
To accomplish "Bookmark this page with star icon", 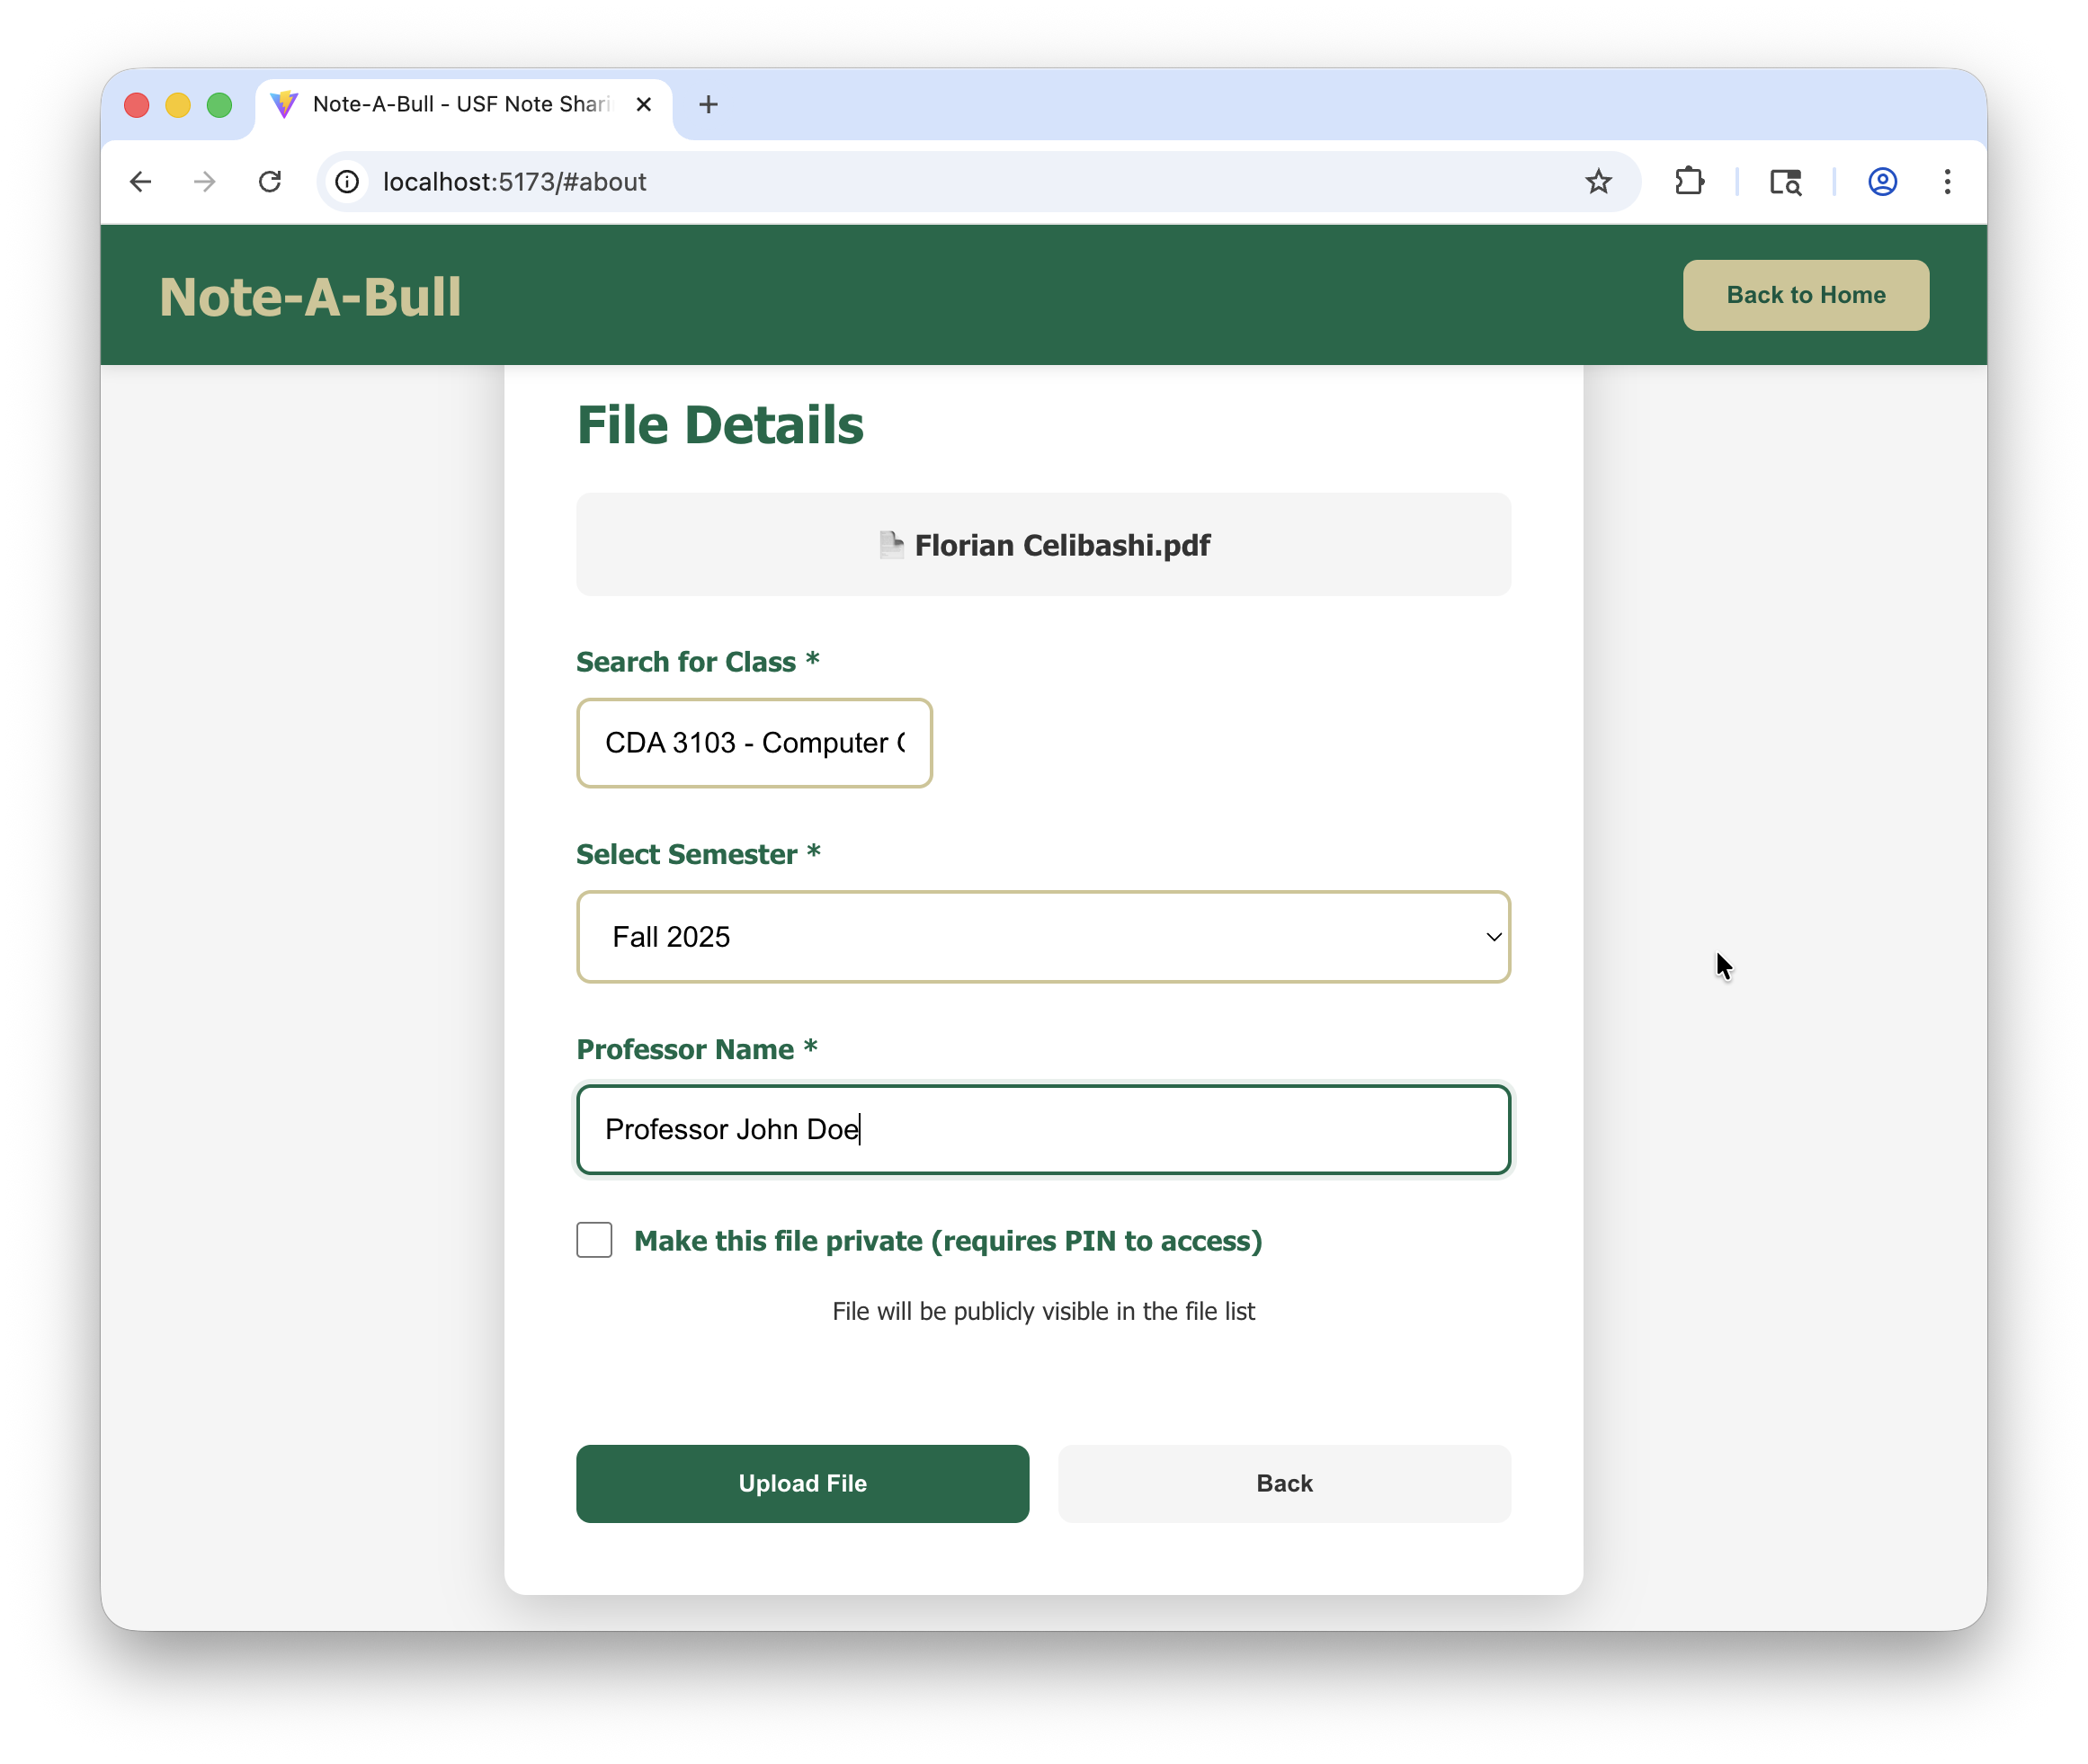I will 1598,182.
